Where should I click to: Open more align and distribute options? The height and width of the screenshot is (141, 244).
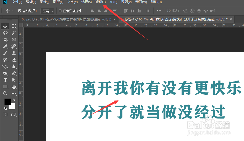point(159,11)
